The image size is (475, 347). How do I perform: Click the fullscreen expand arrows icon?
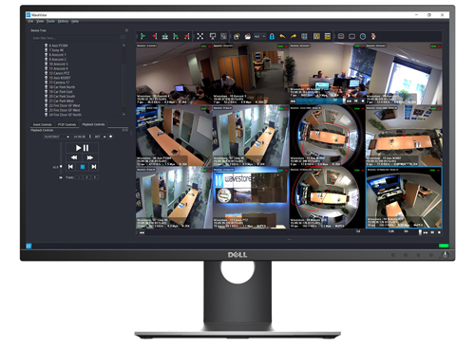(x=200, y=36)
